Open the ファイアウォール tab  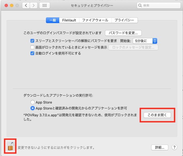click(x=95, y=20)
